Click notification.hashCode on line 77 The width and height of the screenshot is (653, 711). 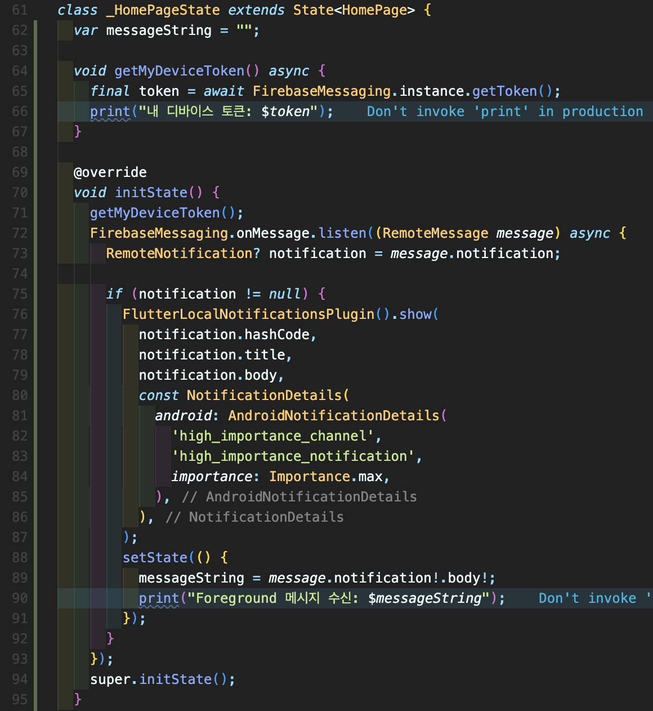coord(224,335)
